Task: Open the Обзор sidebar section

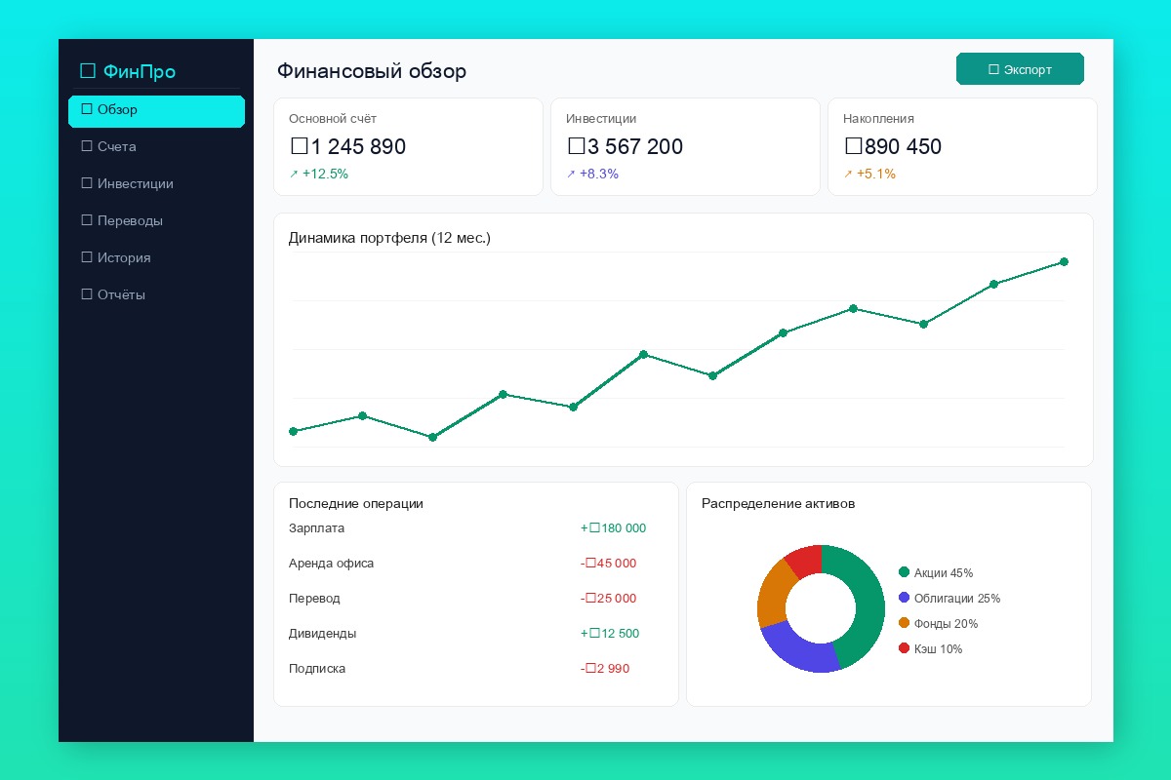Action: (x=156, y=110)
